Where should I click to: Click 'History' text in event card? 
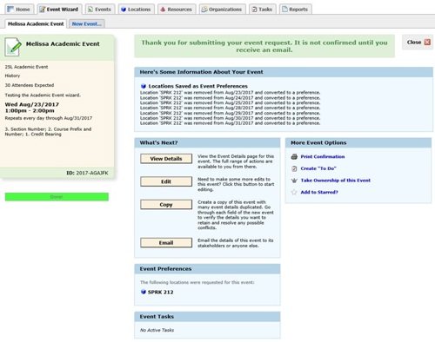[x=12, y=76]
